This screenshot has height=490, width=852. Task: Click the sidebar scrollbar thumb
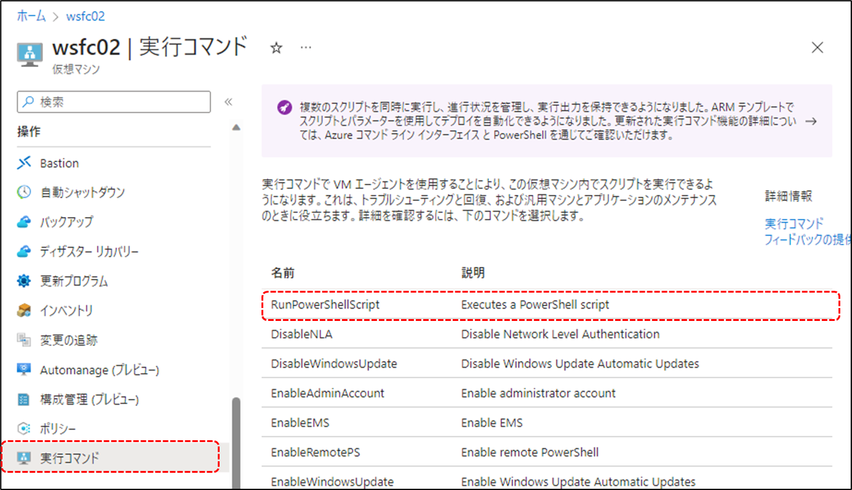(236, 443)
